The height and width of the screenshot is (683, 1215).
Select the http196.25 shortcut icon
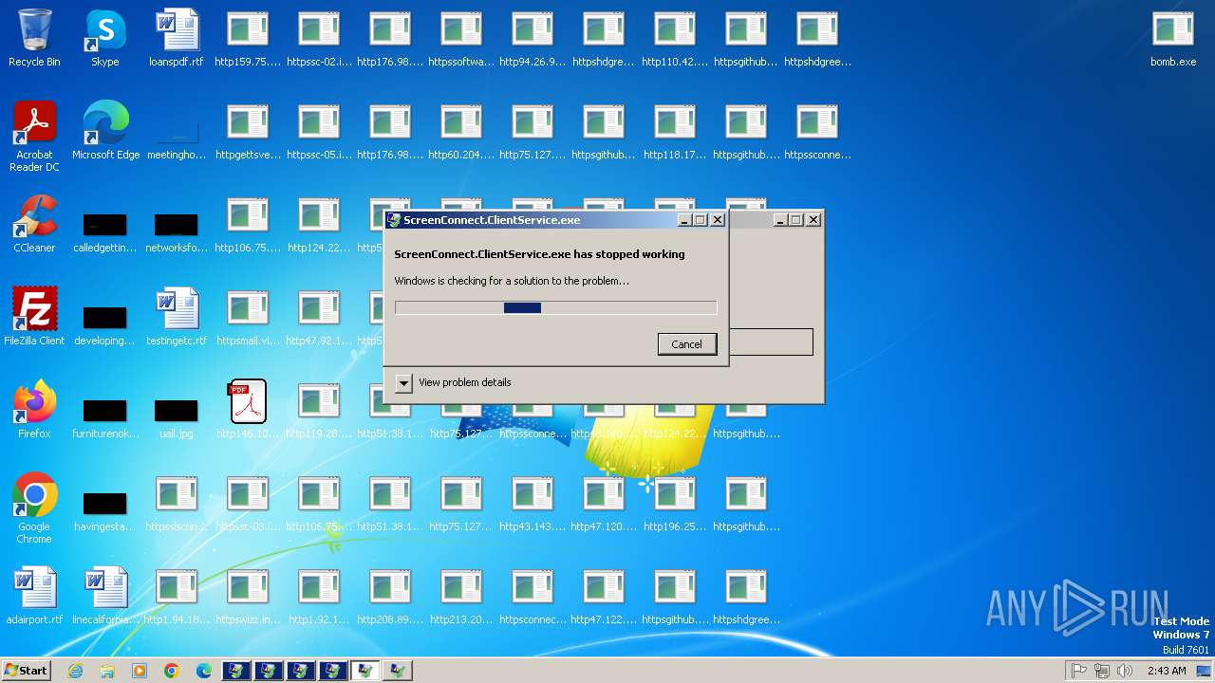click(675, 503)
